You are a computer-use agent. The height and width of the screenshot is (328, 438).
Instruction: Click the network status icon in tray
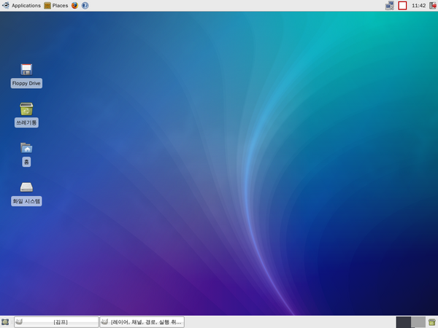390,5
